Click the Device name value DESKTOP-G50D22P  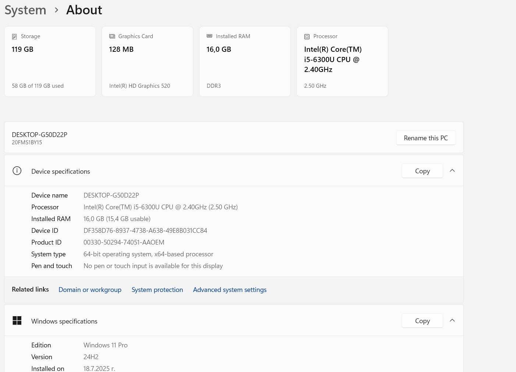tap(111, 195)
